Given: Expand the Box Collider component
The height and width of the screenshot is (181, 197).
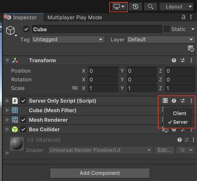Looking at the screenshot, I should pos(7,130).
